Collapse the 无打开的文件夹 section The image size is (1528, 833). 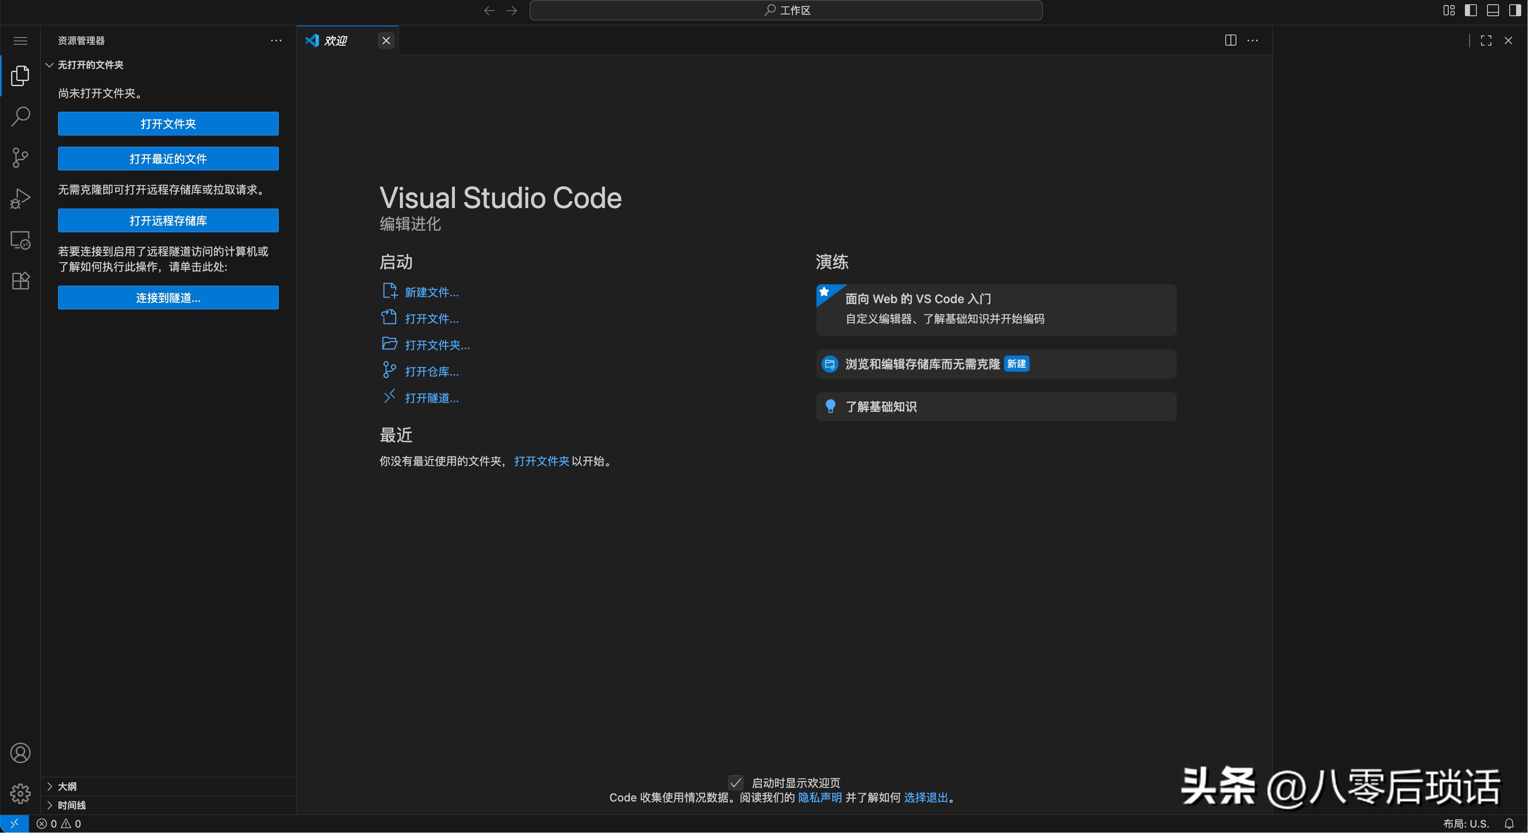[90, 65]
